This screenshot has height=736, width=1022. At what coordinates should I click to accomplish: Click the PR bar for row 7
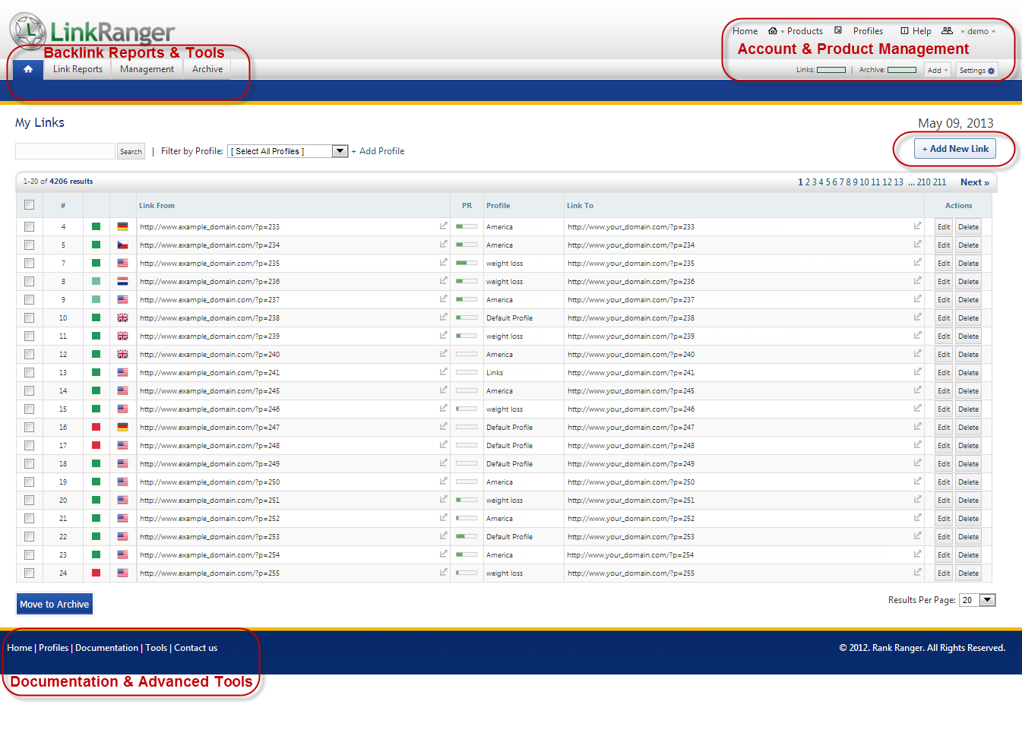coord(467,263)
